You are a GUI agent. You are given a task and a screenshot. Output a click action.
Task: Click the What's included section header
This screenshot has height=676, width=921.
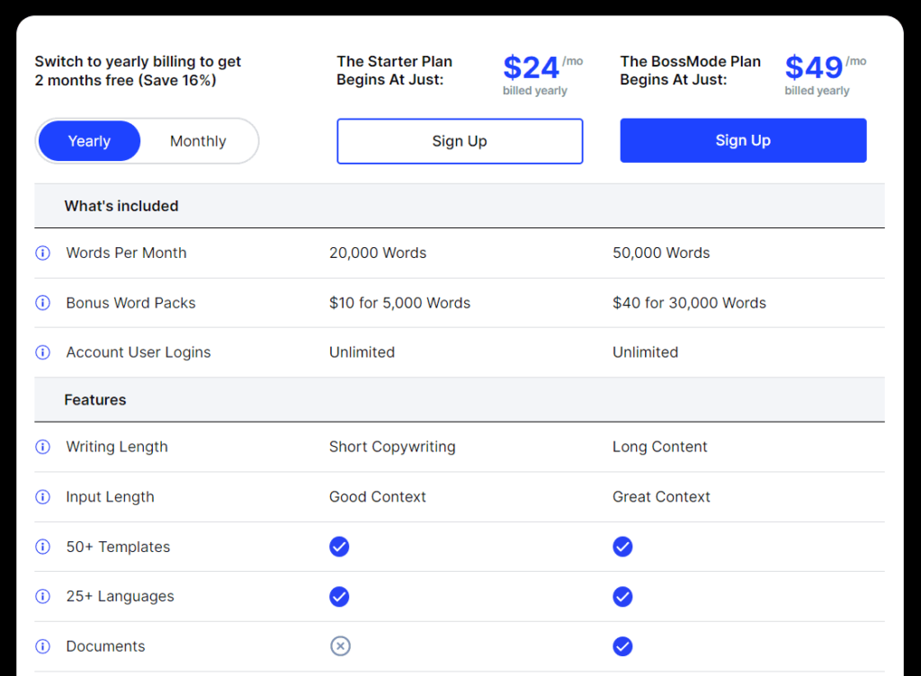tap(121, 206)
